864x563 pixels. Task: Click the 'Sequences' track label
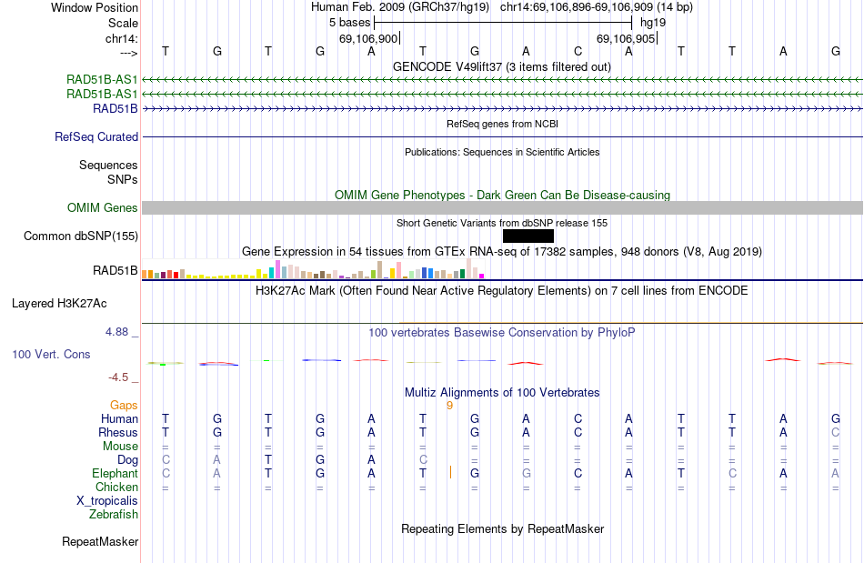(108, 165)
